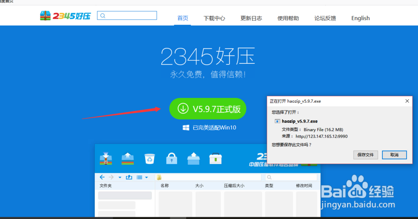
Task: Click the extract icon in preview toolbar
Action: click(x=127, y=159)
